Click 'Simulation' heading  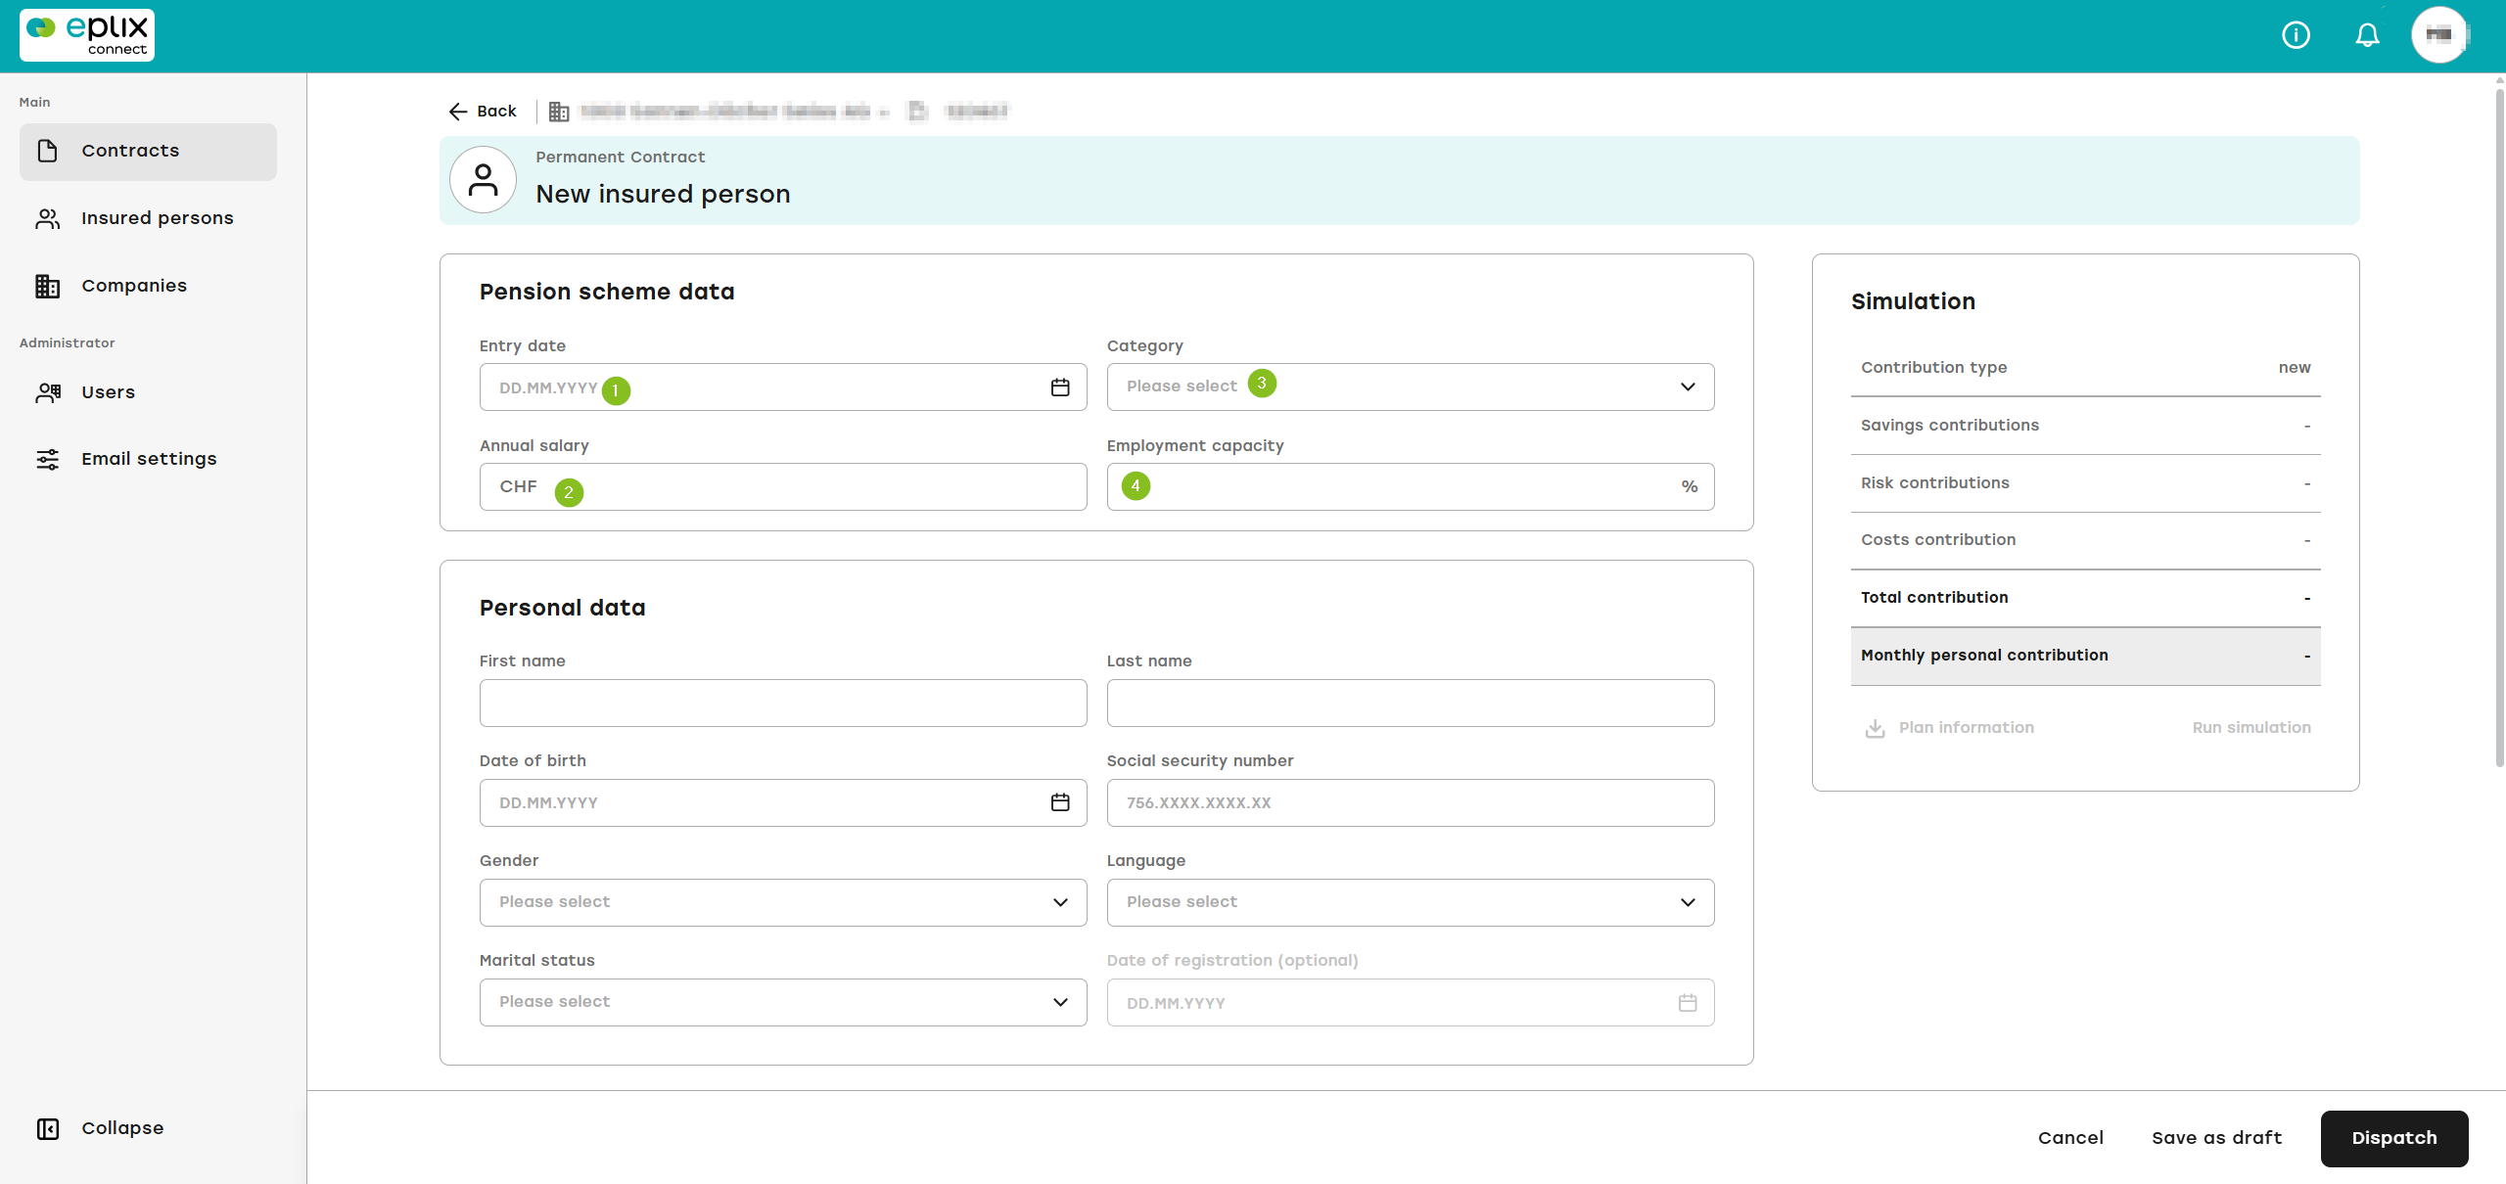click(x=1913, y=301)
